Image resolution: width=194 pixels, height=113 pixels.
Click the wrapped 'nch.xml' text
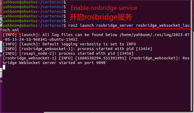point(11,30)
